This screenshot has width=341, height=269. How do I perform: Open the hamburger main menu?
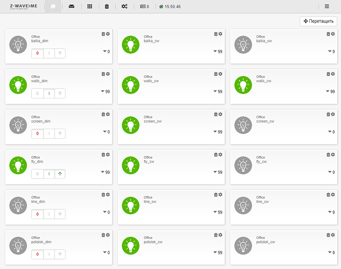[327, 6]
